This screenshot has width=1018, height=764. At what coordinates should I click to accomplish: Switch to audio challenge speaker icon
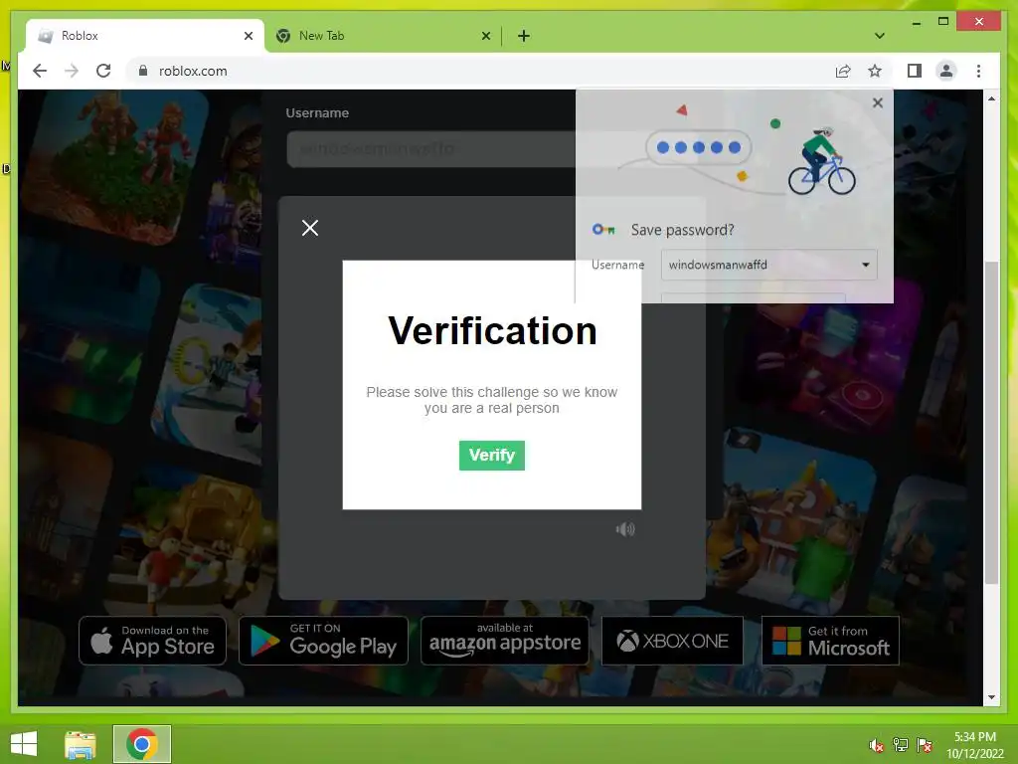tap(625, 529)
